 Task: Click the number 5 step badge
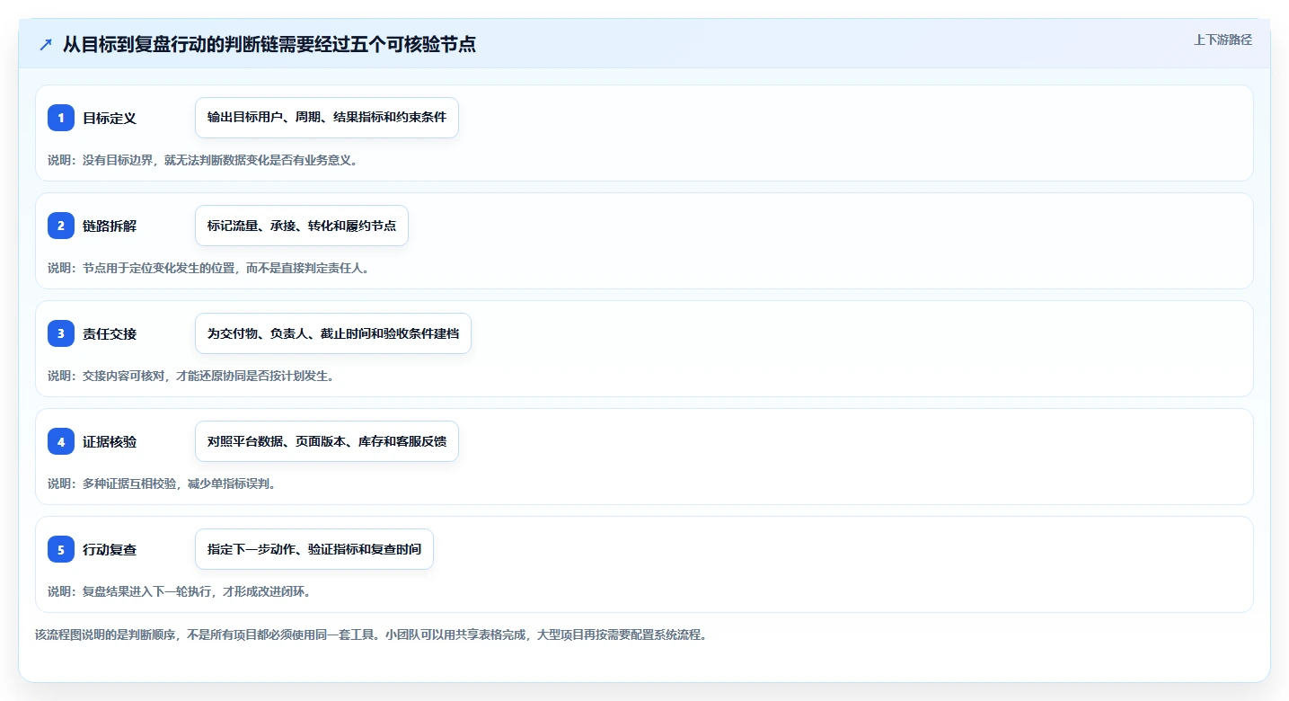click(61, 549)
